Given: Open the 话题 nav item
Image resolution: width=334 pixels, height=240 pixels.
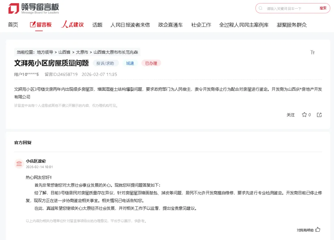Looking at the screenshot, I should [x=97, y=25].
